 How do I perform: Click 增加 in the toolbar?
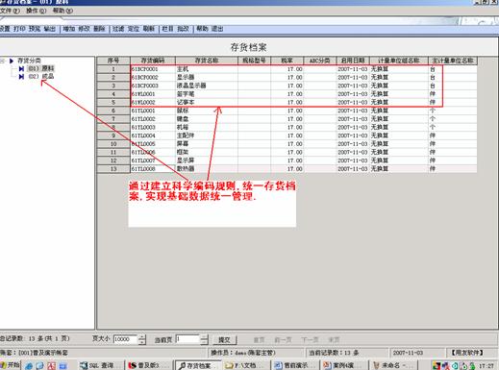click(x=69, y=29)
